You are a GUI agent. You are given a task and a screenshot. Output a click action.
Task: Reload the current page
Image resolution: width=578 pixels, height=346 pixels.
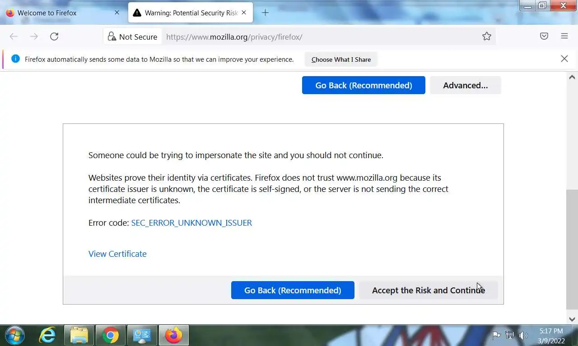point(54,36)
